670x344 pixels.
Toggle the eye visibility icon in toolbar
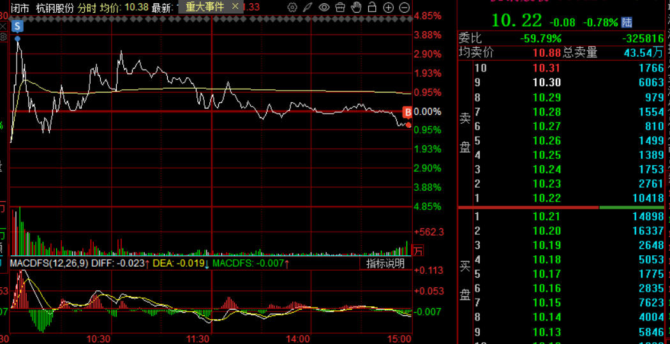click(324, 7)
